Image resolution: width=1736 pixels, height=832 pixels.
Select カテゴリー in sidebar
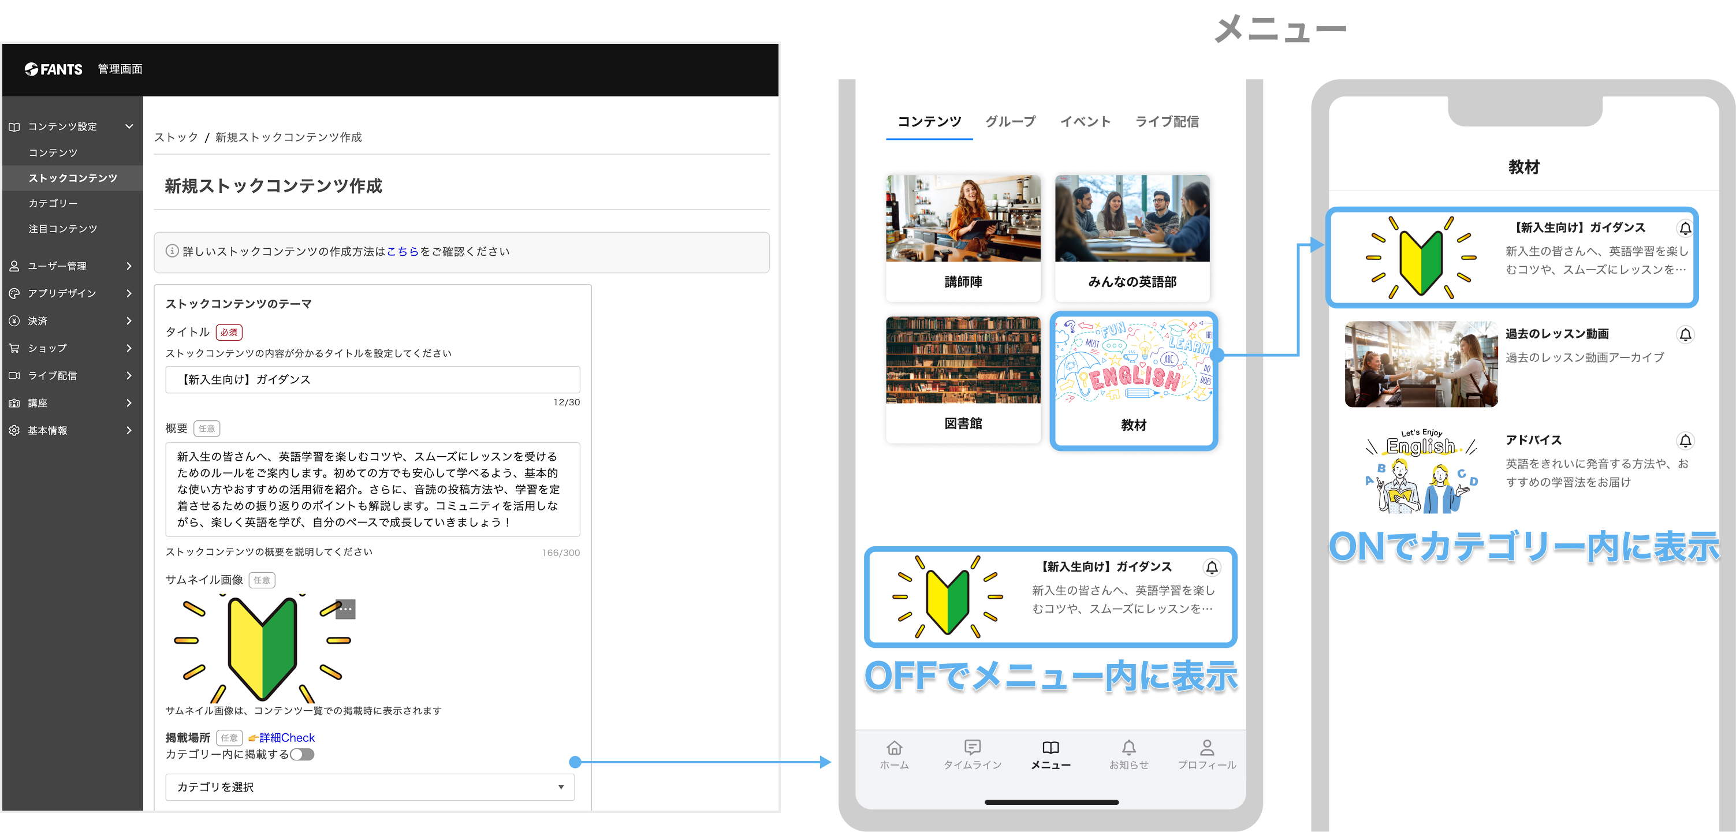tap(53, 203)
